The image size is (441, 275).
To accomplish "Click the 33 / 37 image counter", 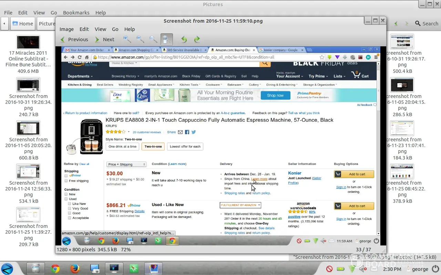I will click(364, 250).
